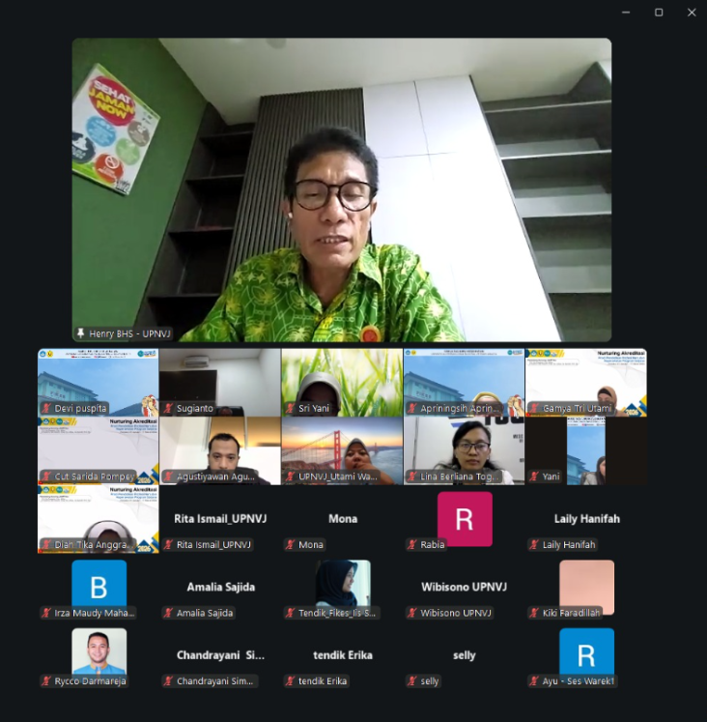The height and width of the screenshot is (722, 707).
Task: Select Rabia's pink R avatar
Action: (464, 519)
